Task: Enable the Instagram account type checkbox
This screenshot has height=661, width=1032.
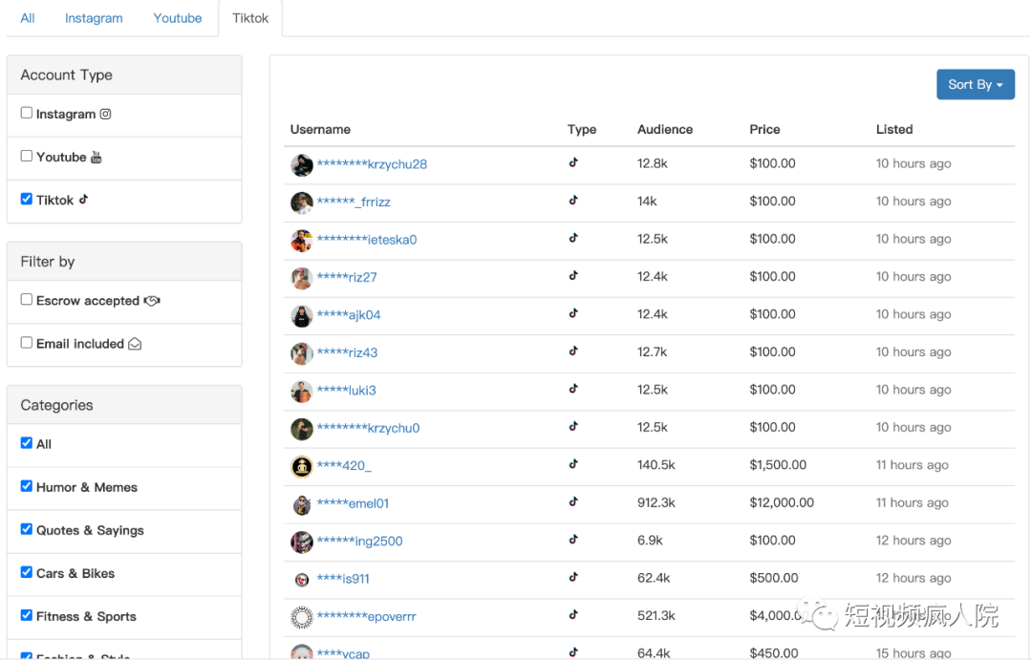Action: [x=27, y=113]
